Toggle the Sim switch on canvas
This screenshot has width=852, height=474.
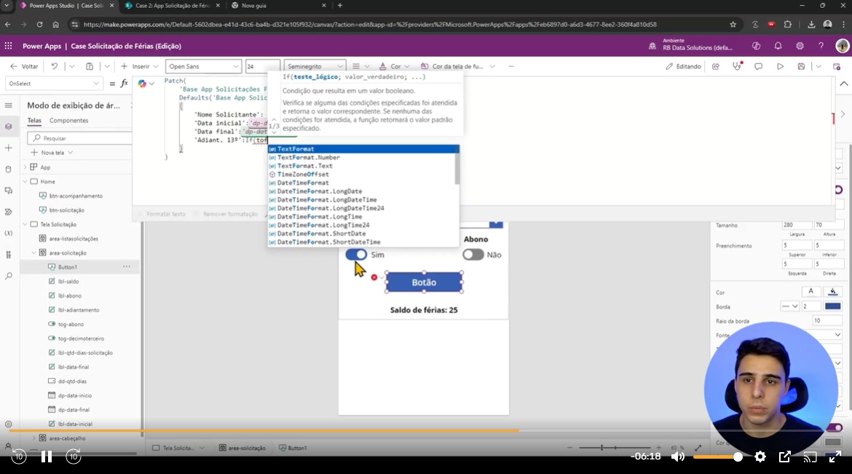click(356, 254)
